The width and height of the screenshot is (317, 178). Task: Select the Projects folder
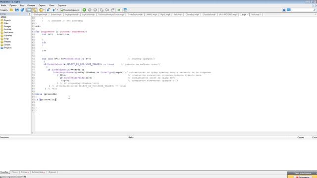point(8,47)
